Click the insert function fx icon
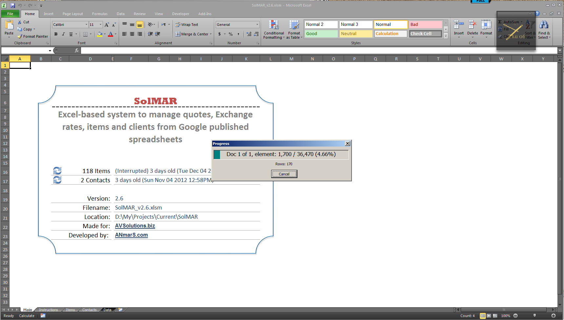 point(77,50)
